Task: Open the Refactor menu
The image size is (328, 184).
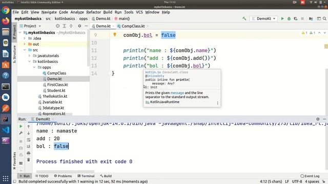Action: pyautogui.click(x=93, y=12)
